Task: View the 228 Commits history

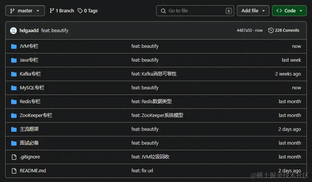Action: pyautogui.click(x=287, y=31)
